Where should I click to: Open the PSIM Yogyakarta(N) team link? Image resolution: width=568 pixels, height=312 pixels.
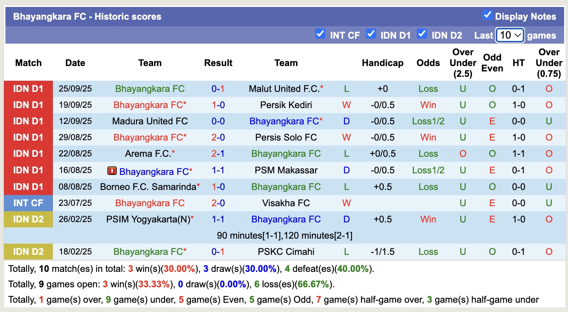click(148, 219)
